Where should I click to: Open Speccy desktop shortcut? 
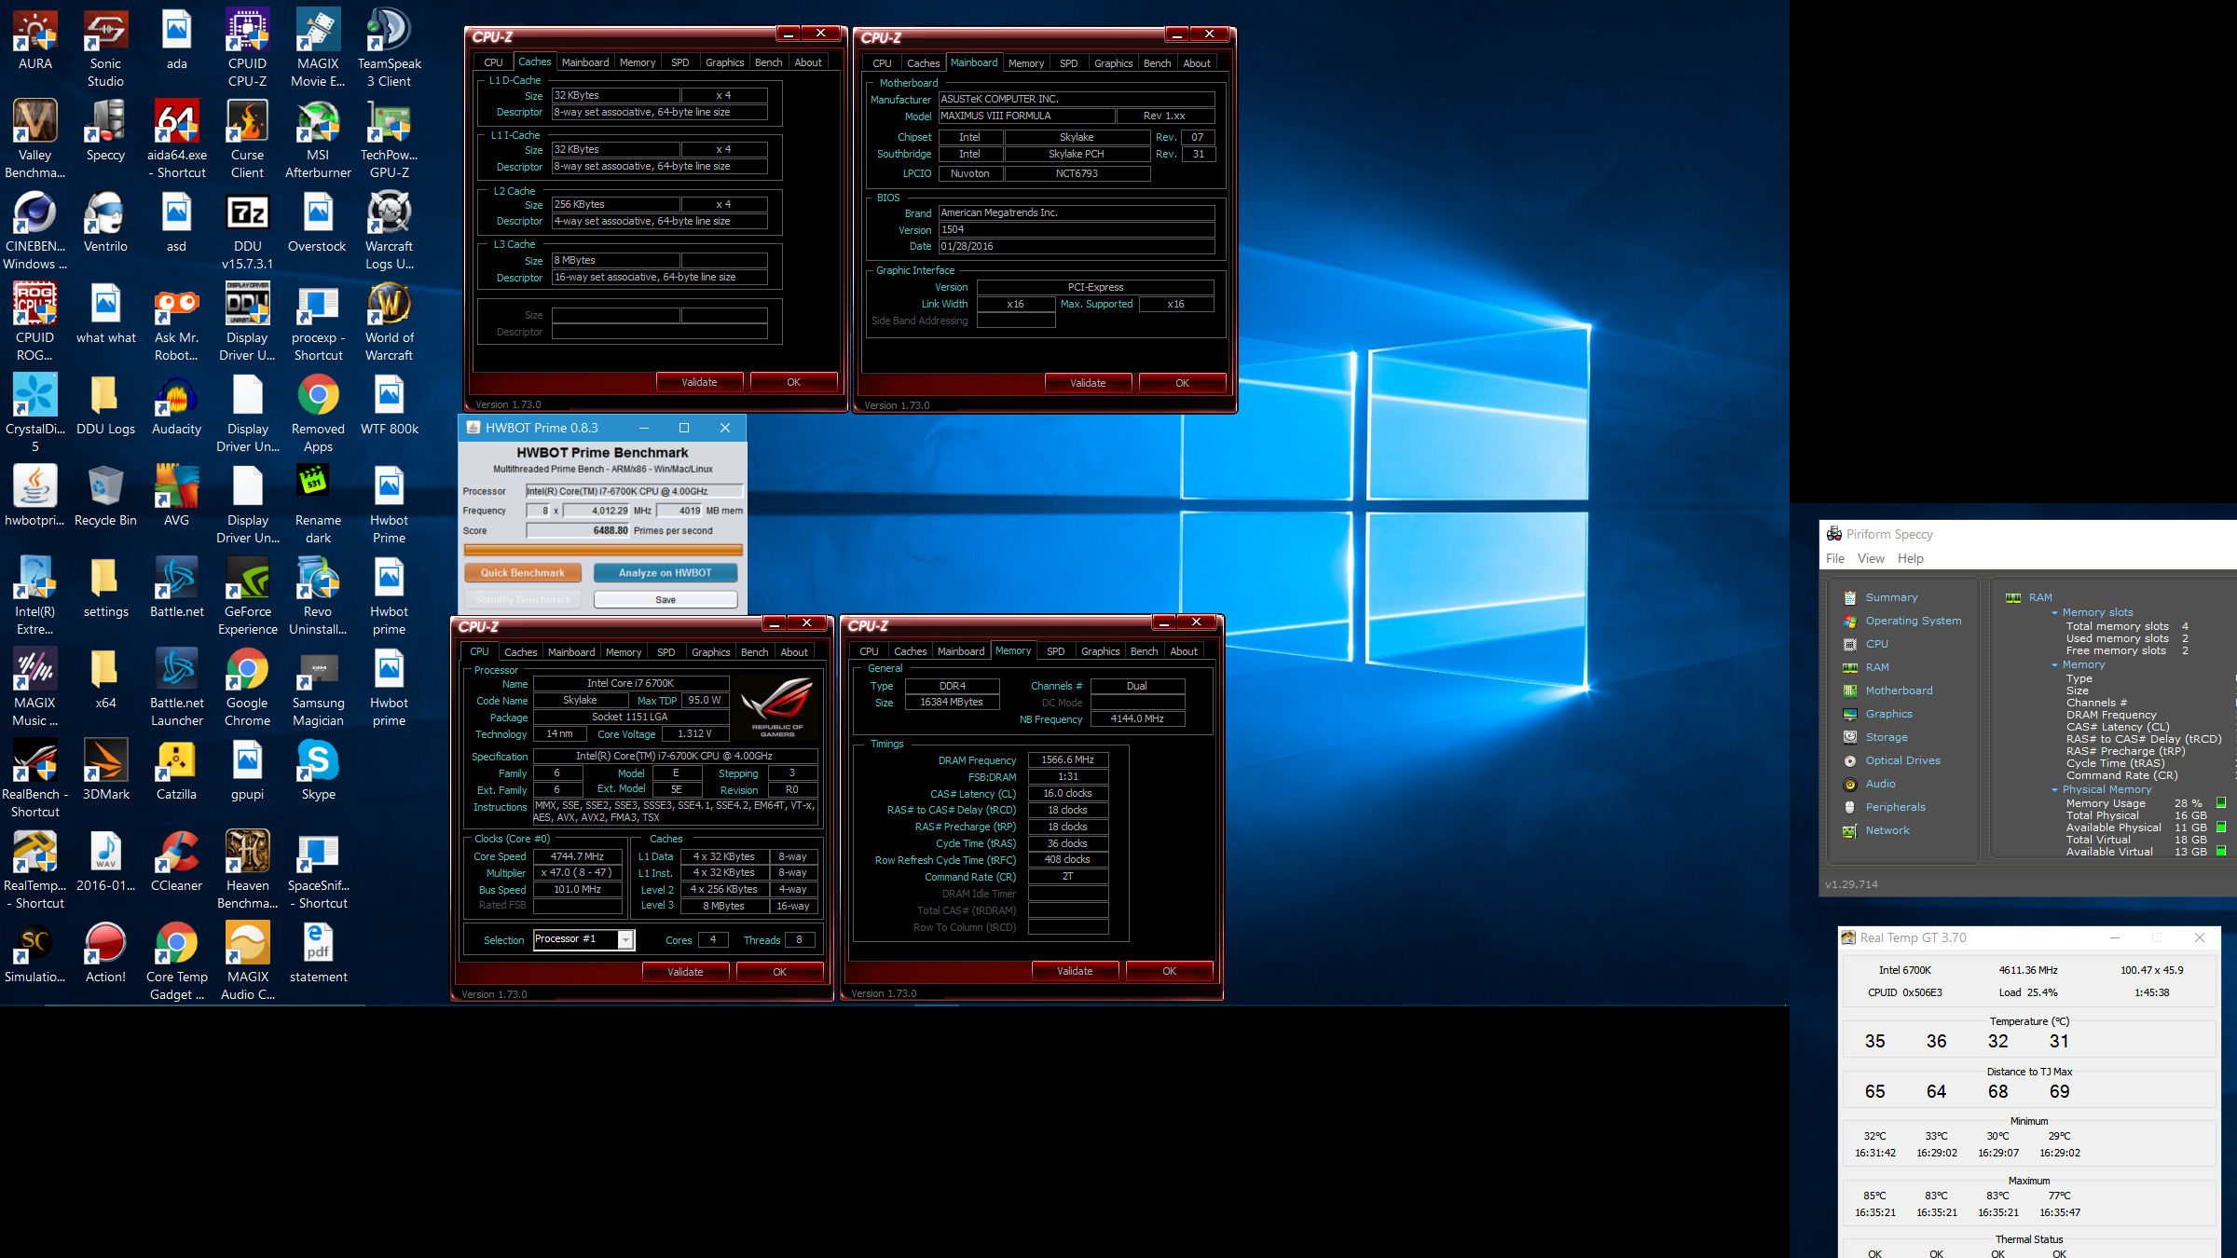tap(105, 130)
